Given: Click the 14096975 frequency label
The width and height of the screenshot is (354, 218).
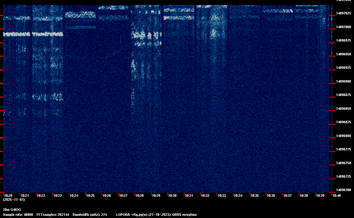Looking at the screenshot, I should 344,40.
